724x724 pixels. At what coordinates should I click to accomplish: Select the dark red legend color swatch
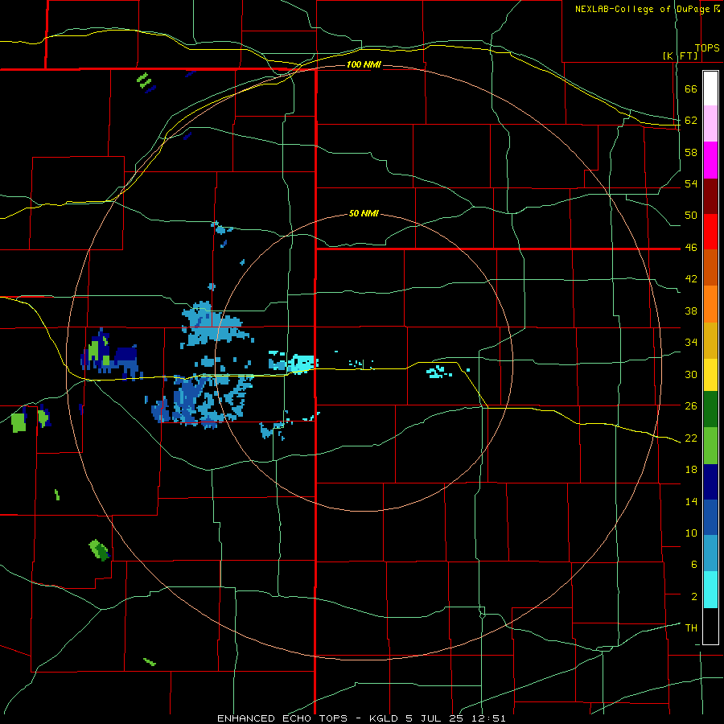pyautogui.click(x=710, y=196)
